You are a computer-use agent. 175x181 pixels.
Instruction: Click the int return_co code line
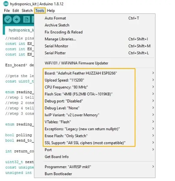(x=20, y=151)
